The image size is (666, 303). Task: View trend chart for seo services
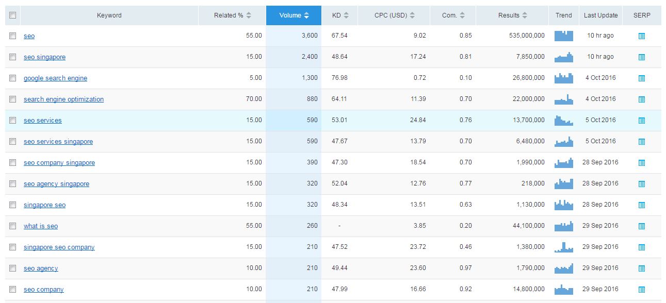[564, 120]
